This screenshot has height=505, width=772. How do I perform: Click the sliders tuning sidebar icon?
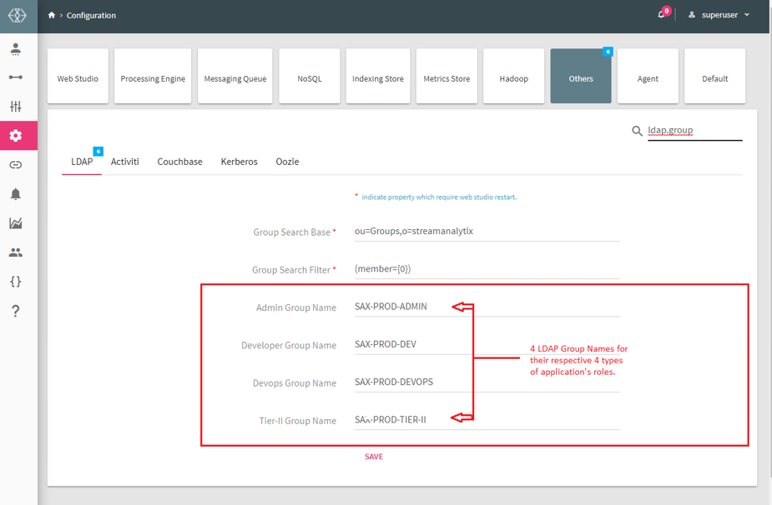pos(16,107)
